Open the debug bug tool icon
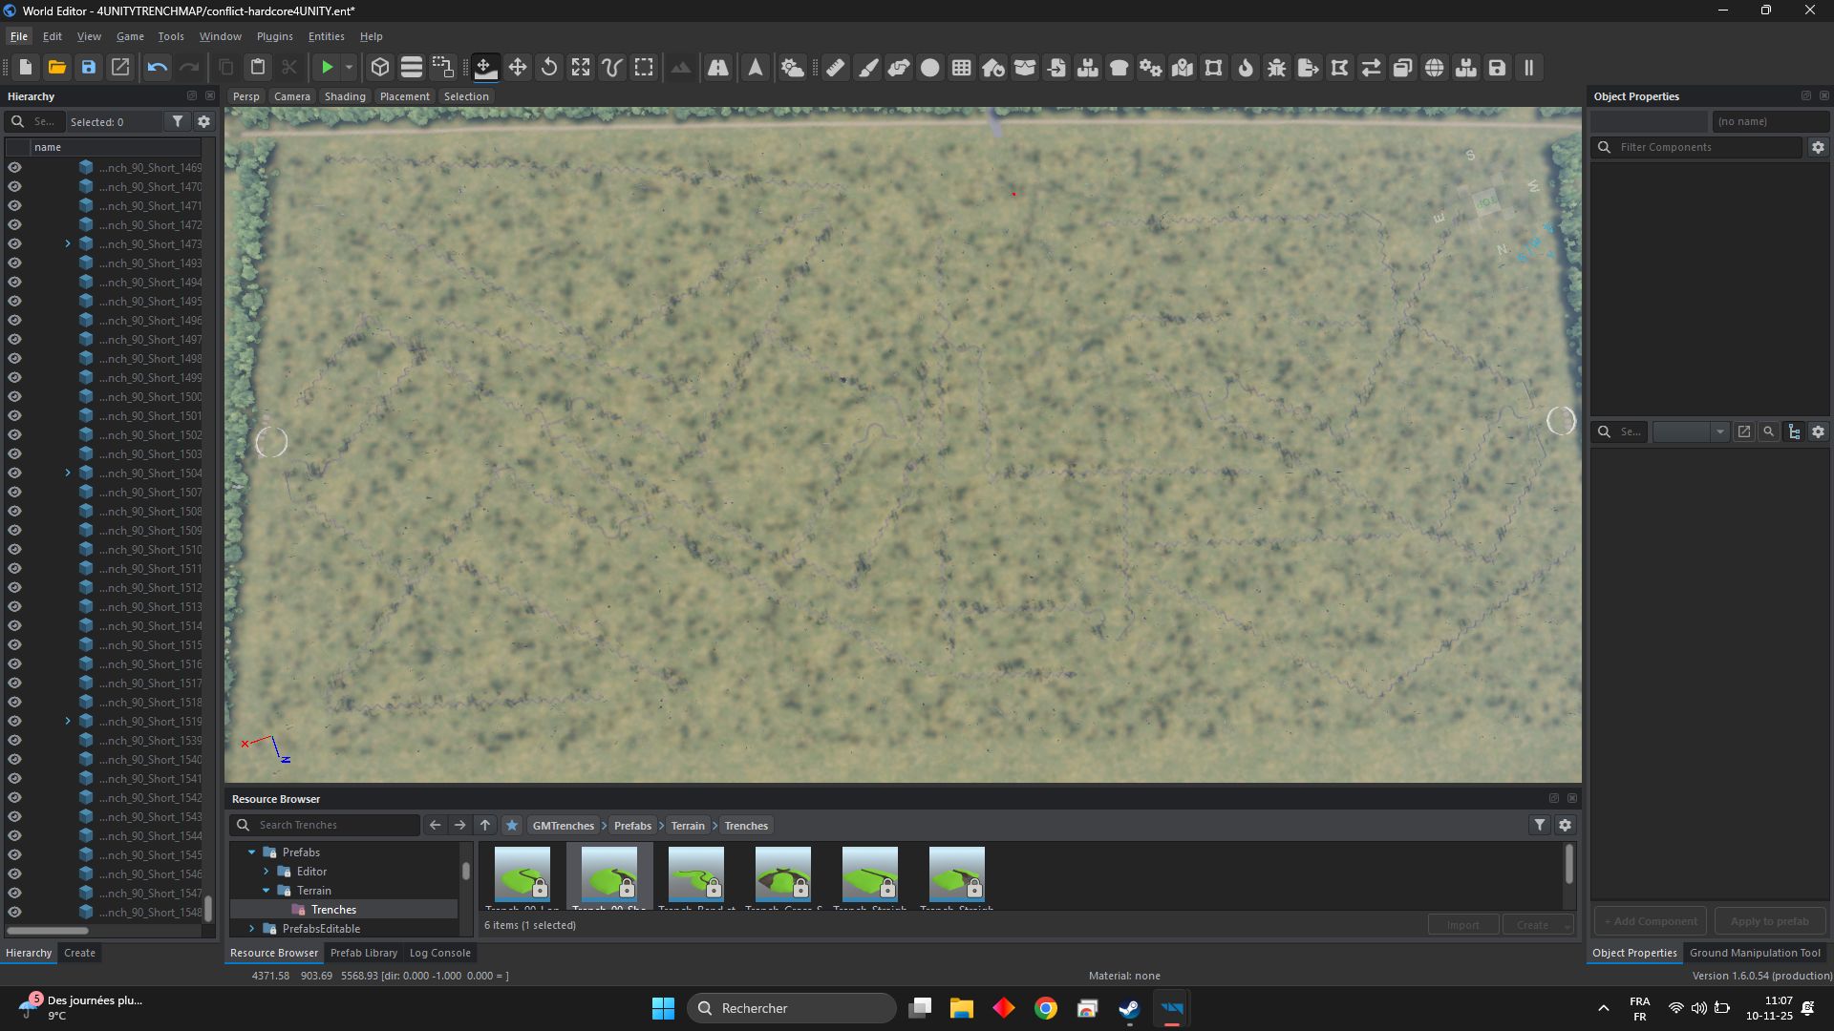 point(1276,67)
